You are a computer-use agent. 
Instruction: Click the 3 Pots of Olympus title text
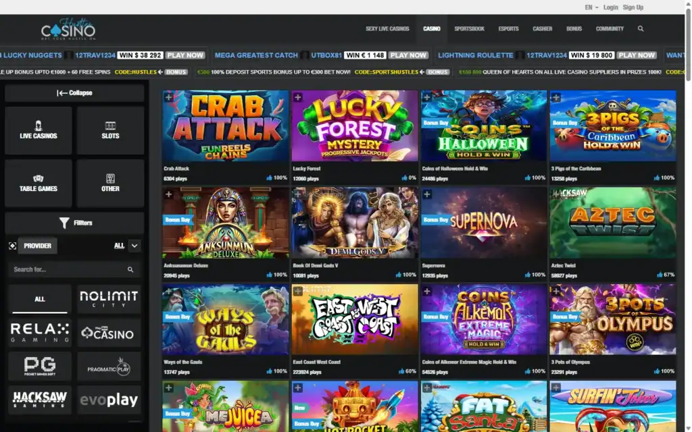[x=570, y=362]
